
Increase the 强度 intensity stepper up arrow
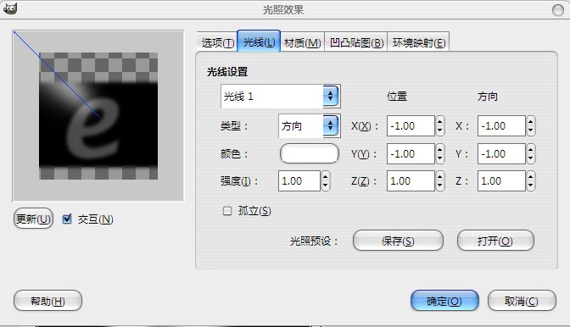pyautogui.click(x=326, y=177)
